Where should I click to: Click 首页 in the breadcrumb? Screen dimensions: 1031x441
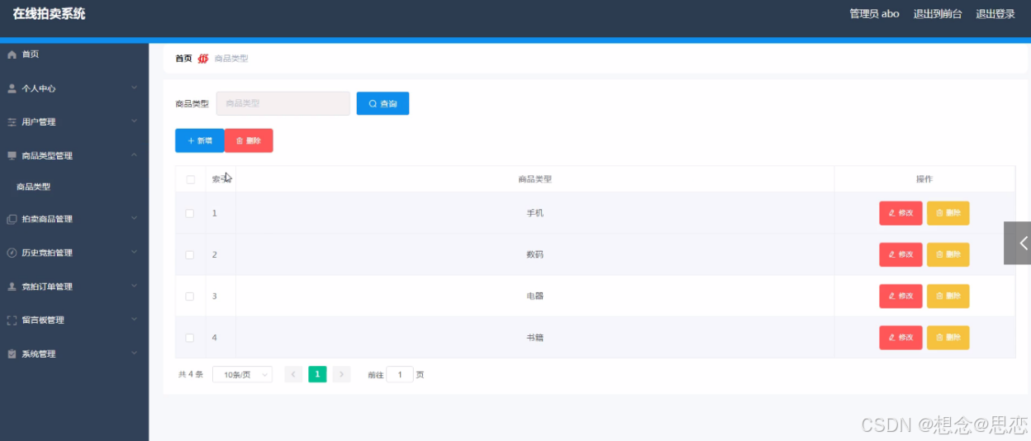[183, 59]
